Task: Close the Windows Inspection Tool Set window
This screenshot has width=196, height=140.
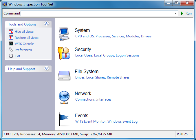Action: click(x=187, y=3)
